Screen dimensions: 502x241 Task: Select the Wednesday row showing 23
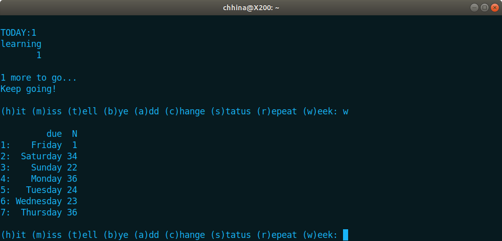[x=39, y=201]
